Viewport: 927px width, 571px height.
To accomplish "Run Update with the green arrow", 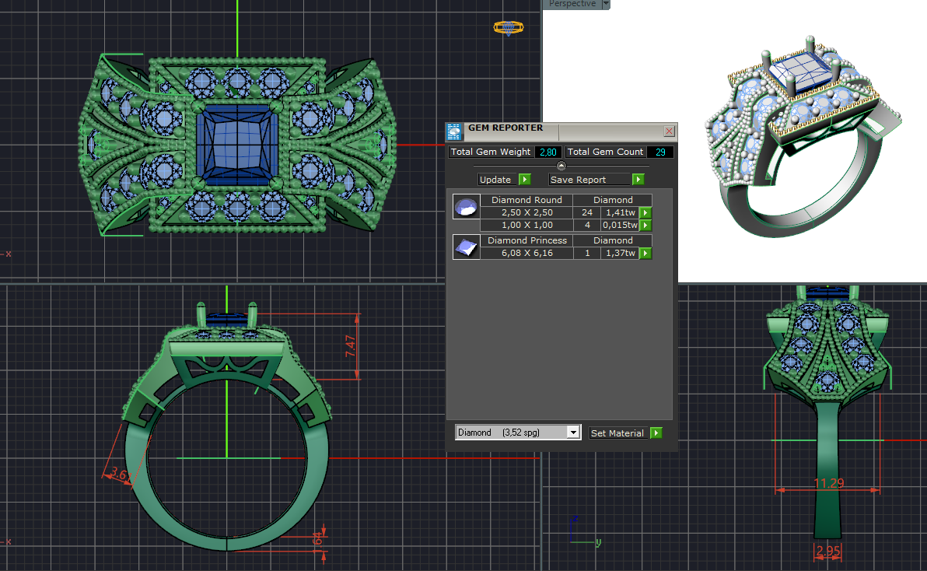I will coord(525,180).
